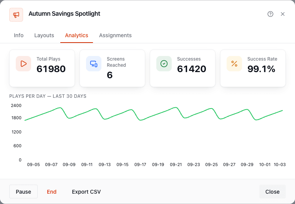Screen dimensions: 295x204
Task: Close the dialog with the X icon
Action: click(283, 14)
